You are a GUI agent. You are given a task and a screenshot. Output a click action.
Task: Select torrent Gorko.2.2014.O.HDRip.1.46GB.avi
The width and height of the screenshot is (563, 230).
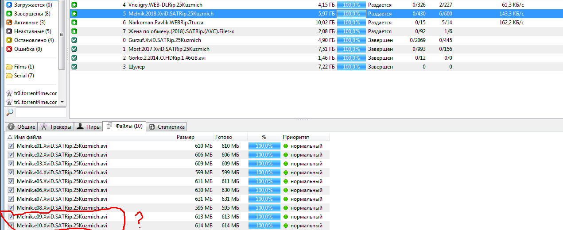point(316,58)
